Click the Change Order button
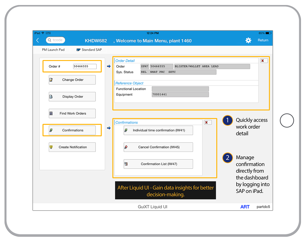 click(x=72, y=80)
